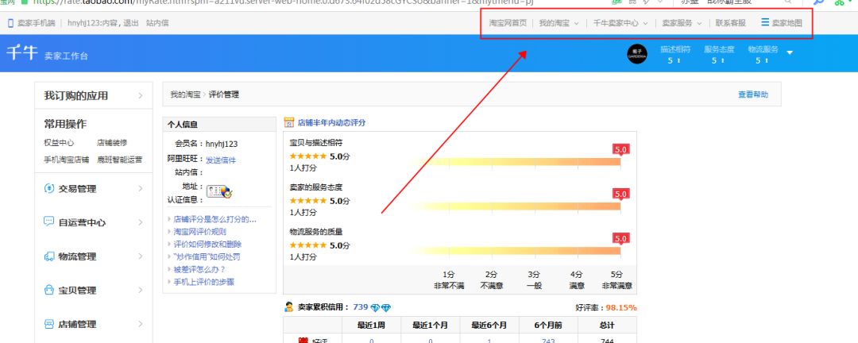858x343 pixels.
Task: Click 发送信件 link next to 阿里旺旺
Action: coord(221,160)
